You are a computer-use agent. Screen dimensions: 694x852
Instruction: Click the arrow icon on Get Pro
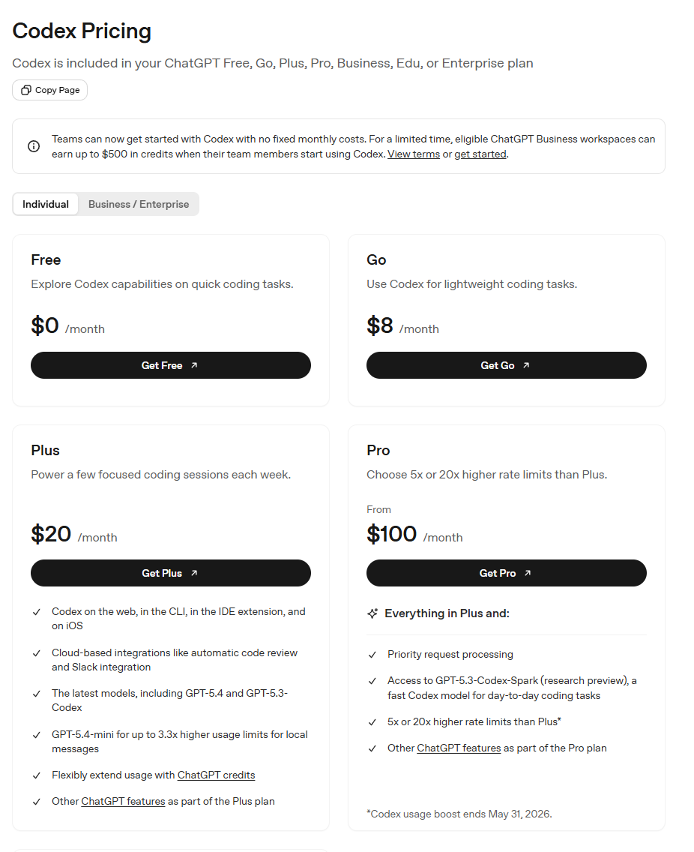tap(528, 573)
